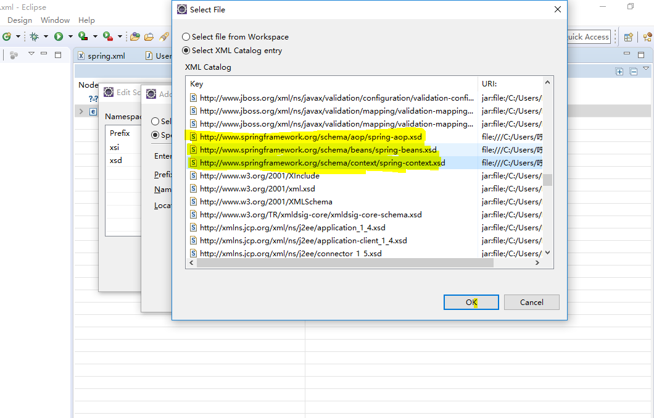Screen dimensions: 654x418
Task: Open the Window menu
Action: [x=55, y=20]
